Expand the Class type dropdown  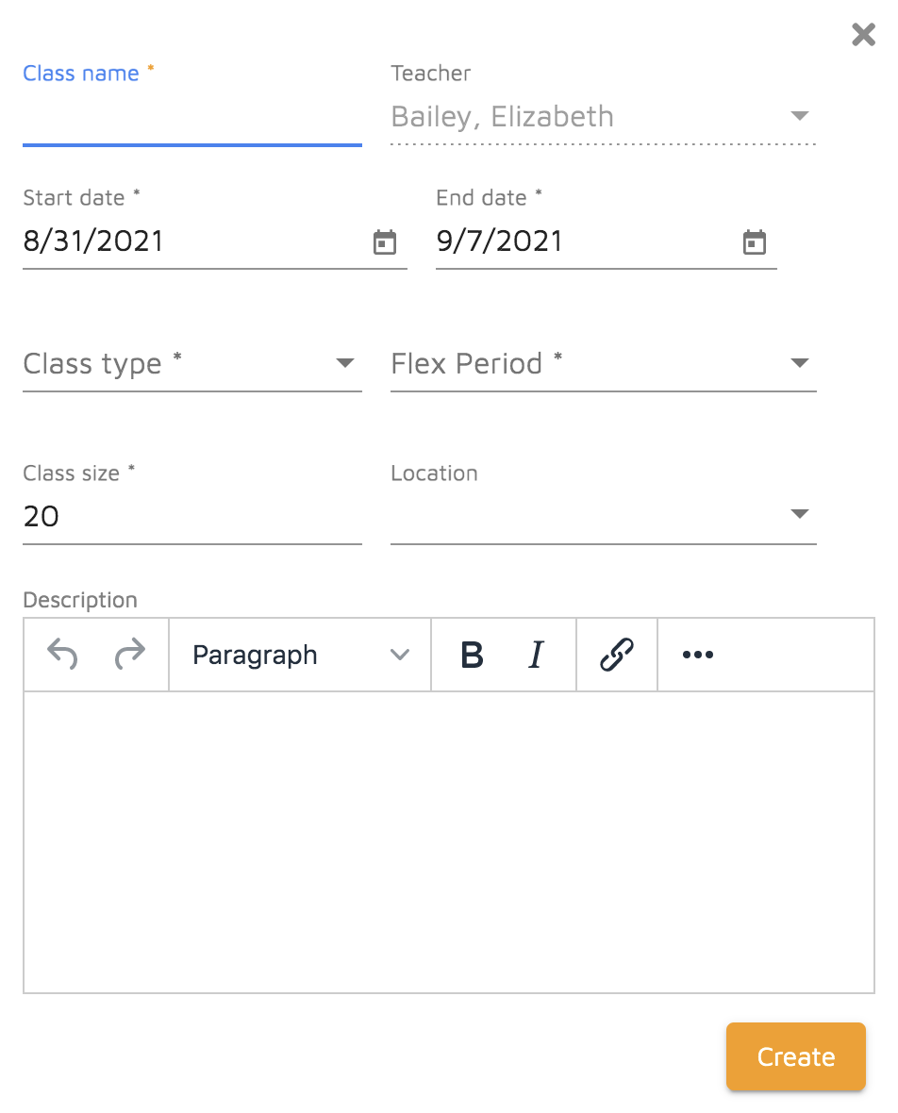click(345, 363)
